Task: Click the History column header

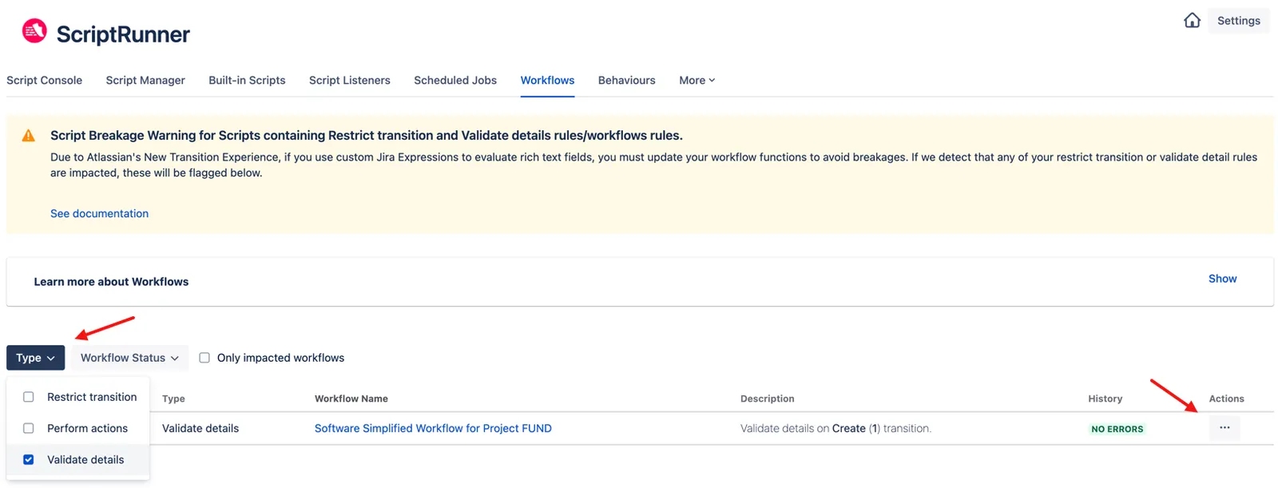Action: (1105, 399)
